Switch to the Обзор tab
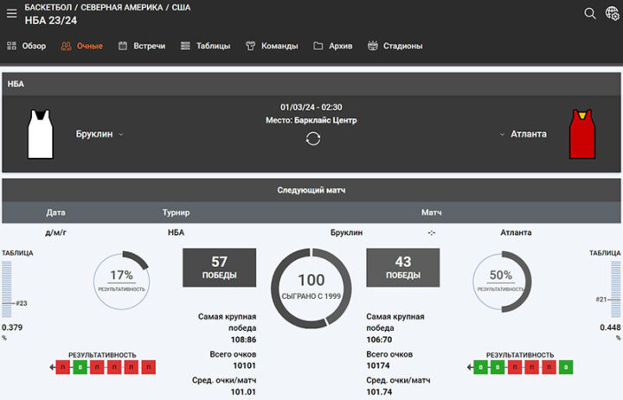 27,46
